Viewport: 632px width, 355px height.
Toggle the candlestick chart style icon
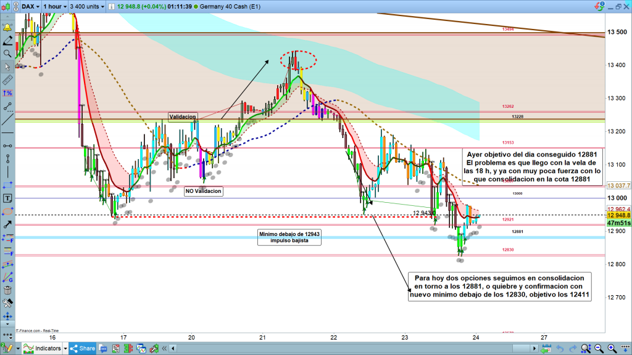(x=5, y=7)
